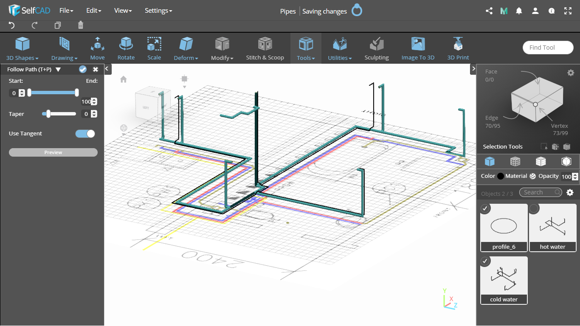Image resolution: width=580 pixels, height=326 pixels.
Task: Switch to smooth shaded view mode icon
Action: coord(566,161)
